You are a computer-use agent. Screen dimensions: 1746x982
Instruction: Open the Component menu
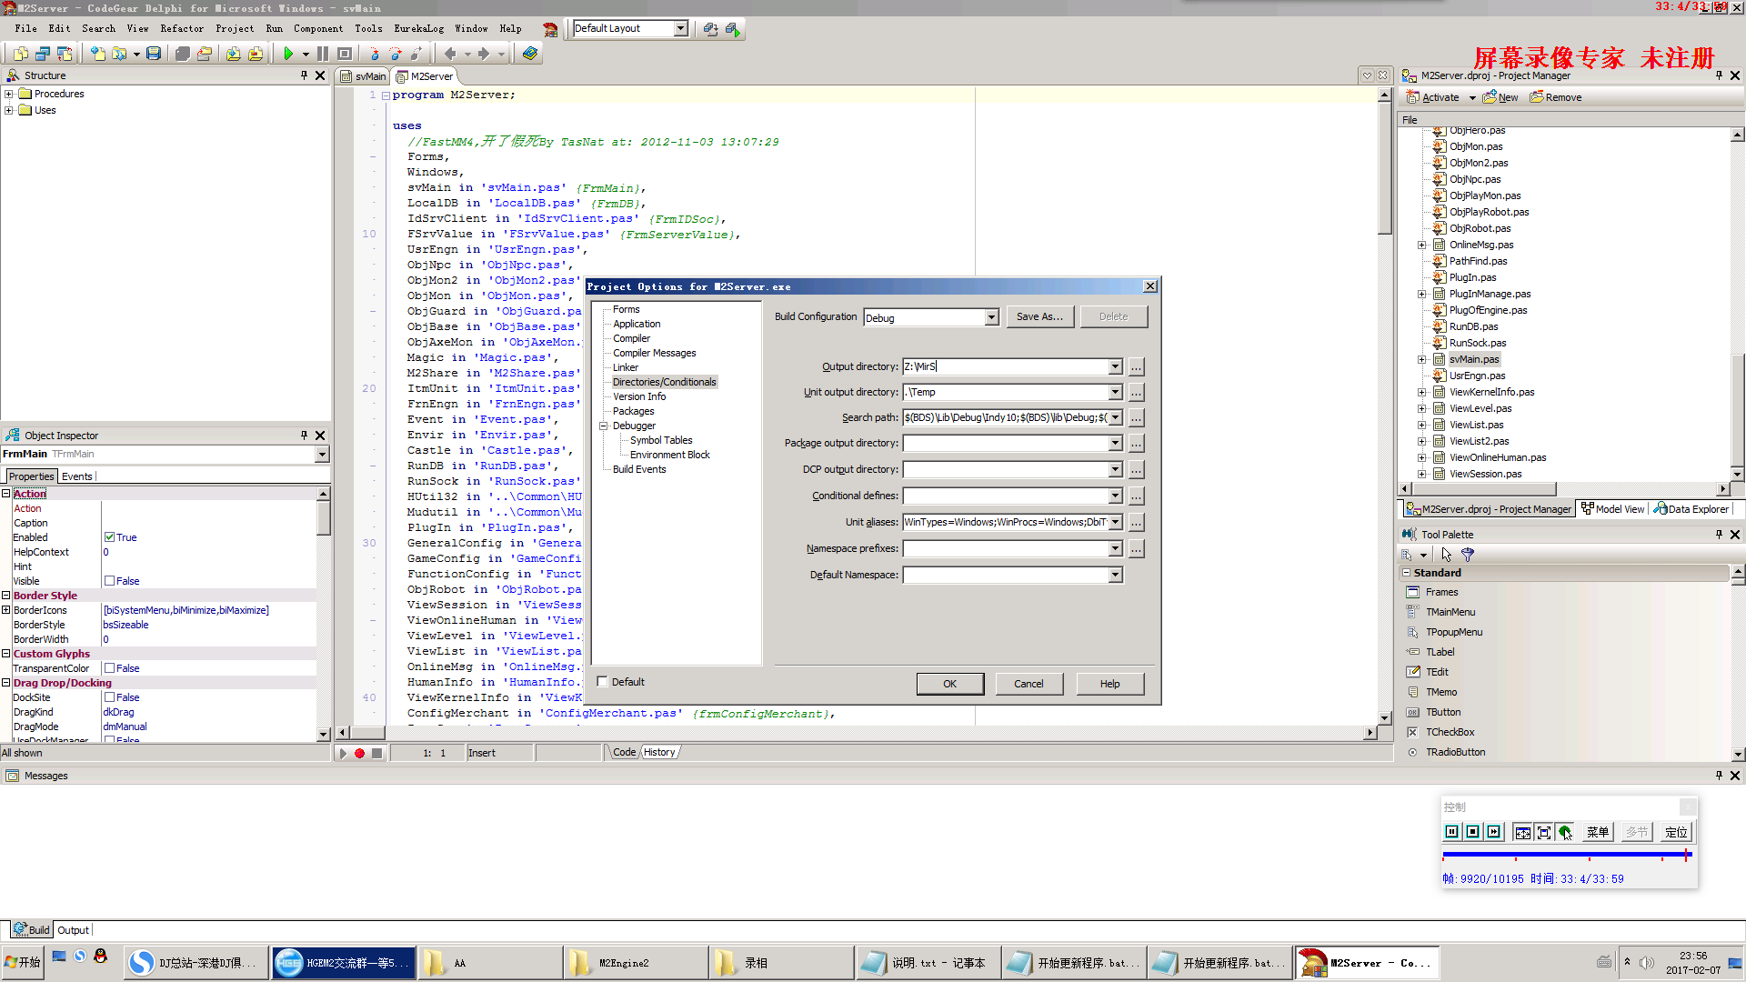318,28
